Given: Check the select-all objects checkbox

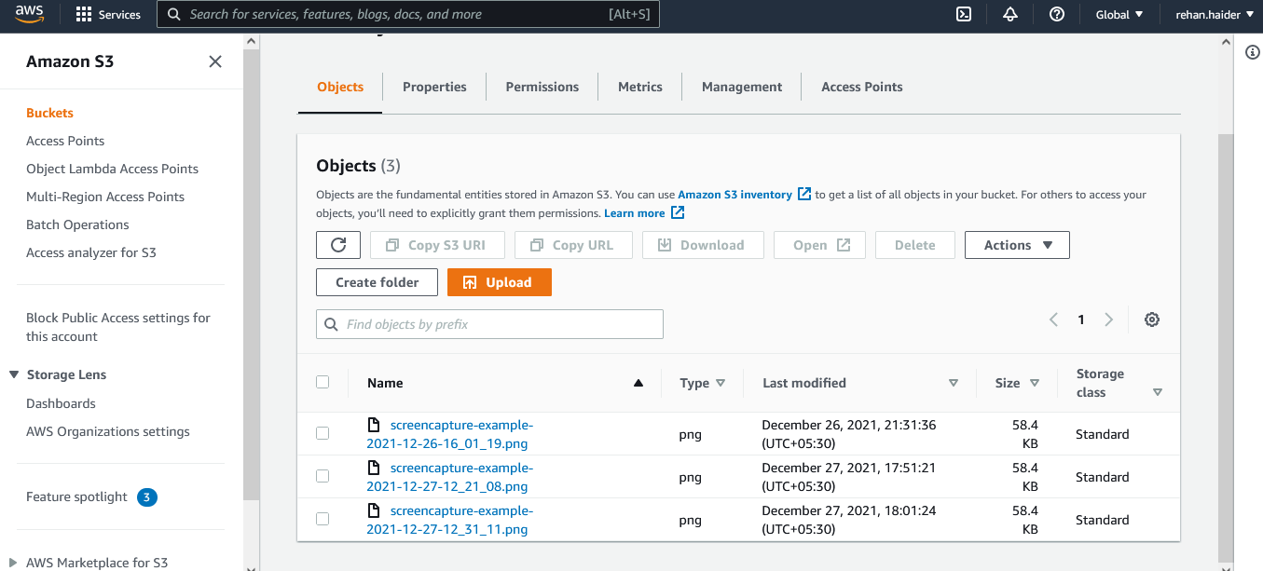Looking at the screenshot, I should (323, 382).
